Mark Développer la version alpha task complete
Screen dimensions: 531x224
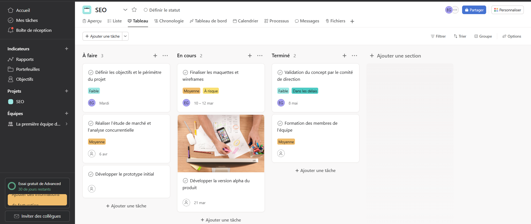click(x=185, y=181)
